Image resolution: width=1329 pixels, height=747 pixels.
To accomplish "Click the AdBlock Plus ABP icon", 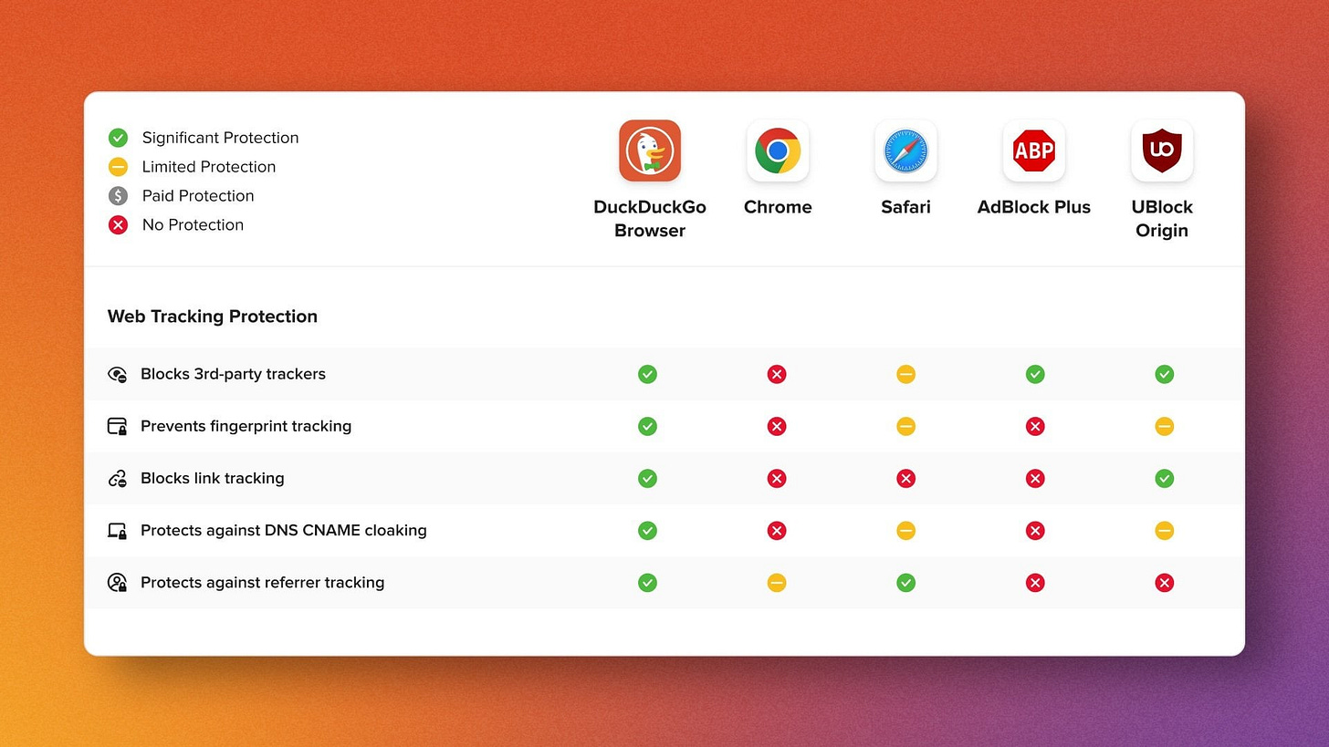I will (1034, 150).
